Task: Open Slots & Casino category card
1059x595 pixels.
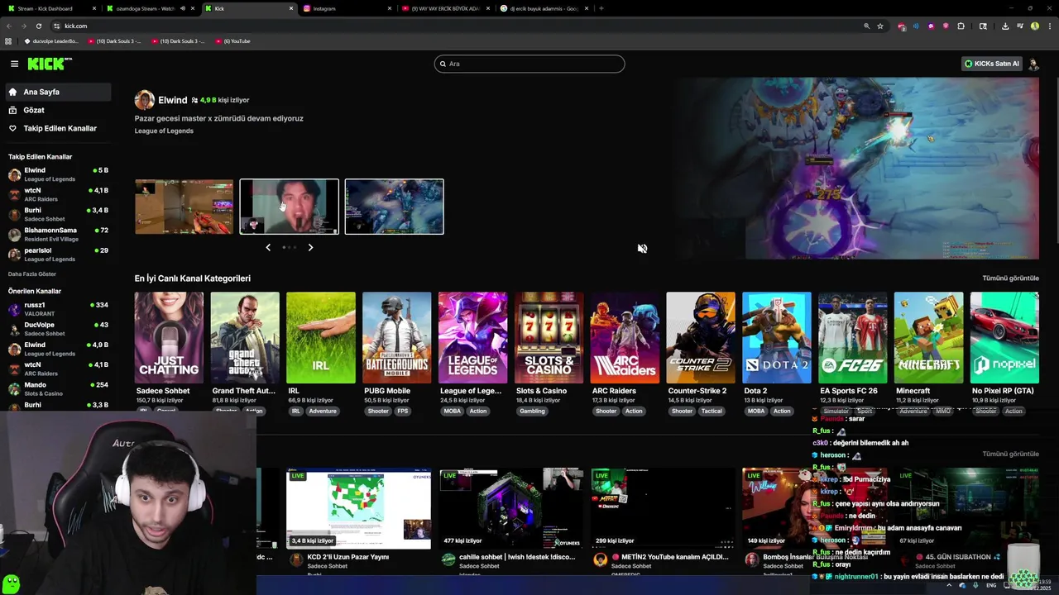Action: [549, 337]
